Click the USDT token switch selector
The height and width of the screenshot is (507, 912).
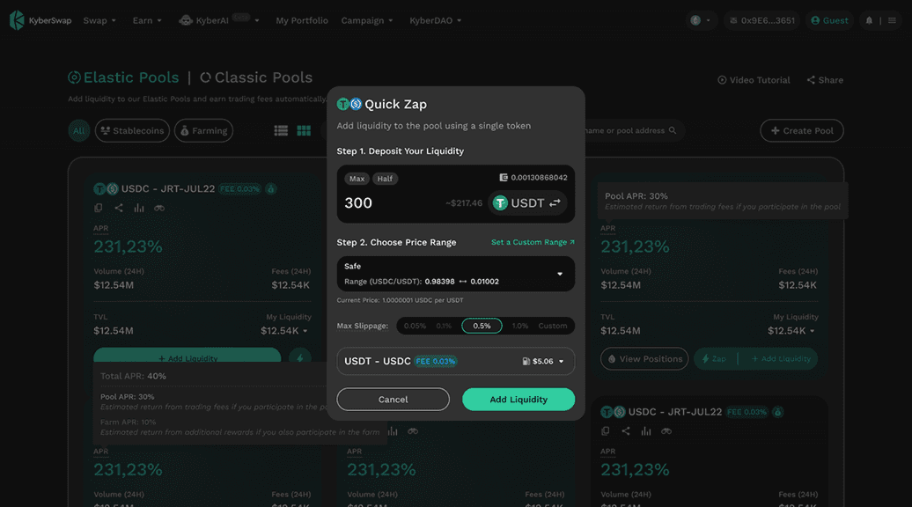point(527,203)
